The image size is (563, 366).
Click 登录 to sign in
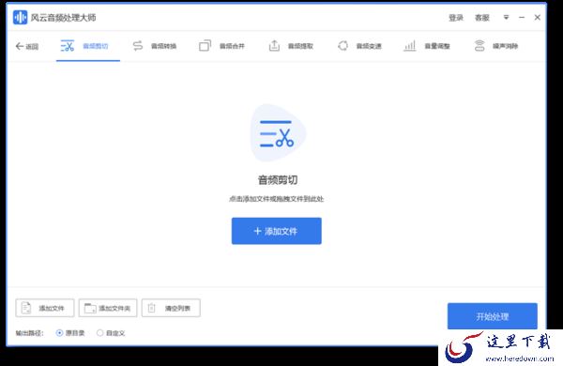coord(456,18)
